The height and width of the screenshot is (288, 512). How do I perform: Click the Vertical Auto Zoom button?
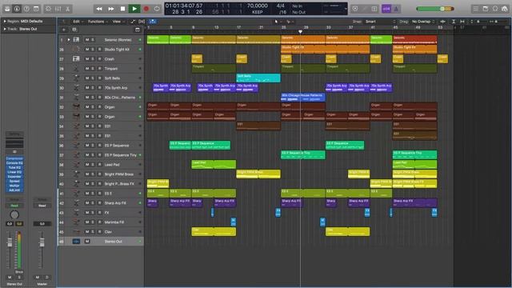pyautogui.click(x=454, y=22)
